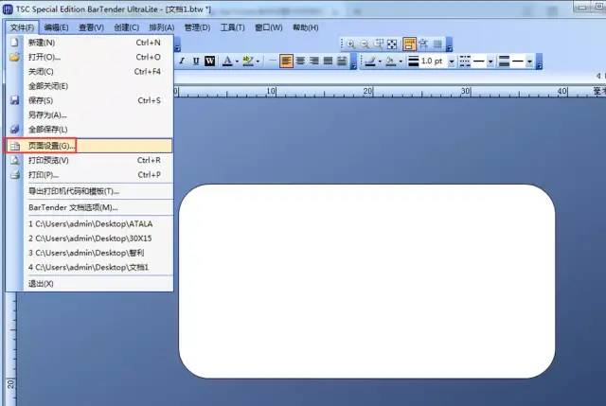This screenshot has width=606, height=406.
Task: Click the Zoom In magnifier icon
Action: tap(351, 44)
